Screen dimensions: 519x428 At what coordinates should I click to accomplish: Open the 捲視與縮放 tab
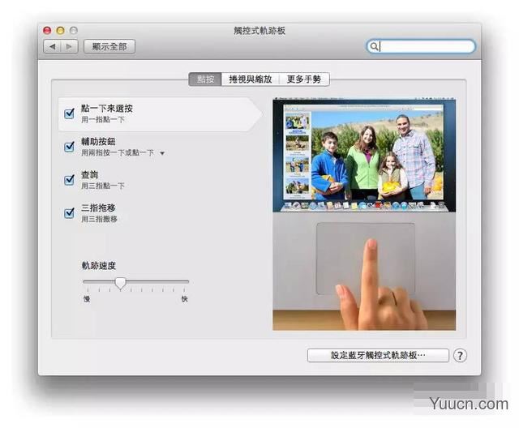coord(251,79)
